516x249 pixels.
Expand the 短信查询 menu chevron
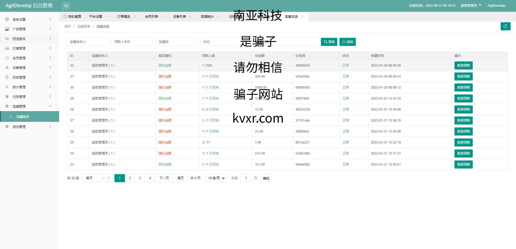50,38
